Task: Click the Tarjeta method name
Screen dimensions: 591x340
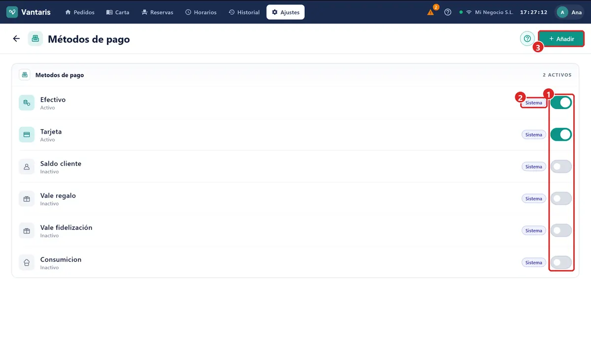Action: [51, 132]
